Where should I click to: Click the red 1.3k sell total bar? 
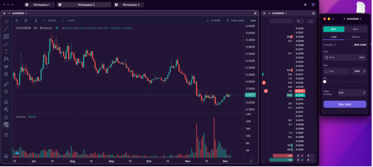coord(283,156)
